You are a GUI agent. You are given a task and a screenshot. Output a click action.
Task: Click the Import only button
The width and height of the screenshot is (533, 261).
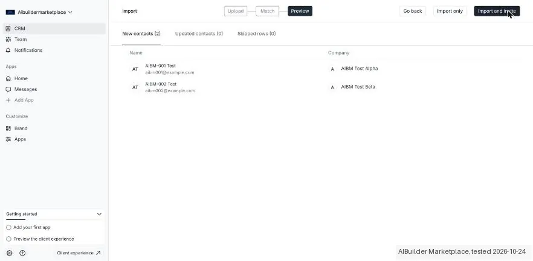450,11
